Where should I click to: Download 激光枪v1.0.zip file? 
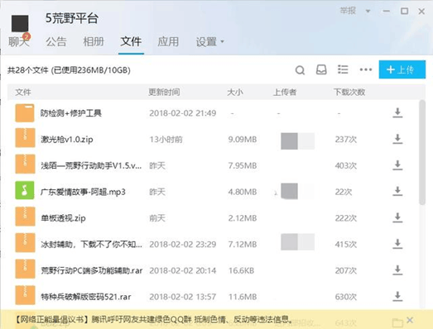(x=397, y=139)
